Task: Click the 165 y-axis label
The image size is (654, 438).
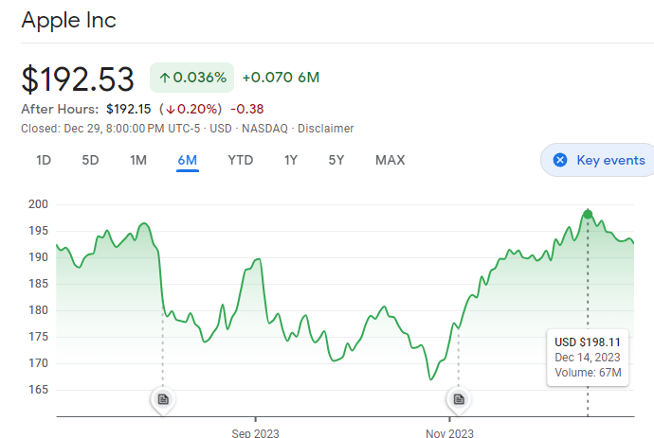Action: (38, 390)
